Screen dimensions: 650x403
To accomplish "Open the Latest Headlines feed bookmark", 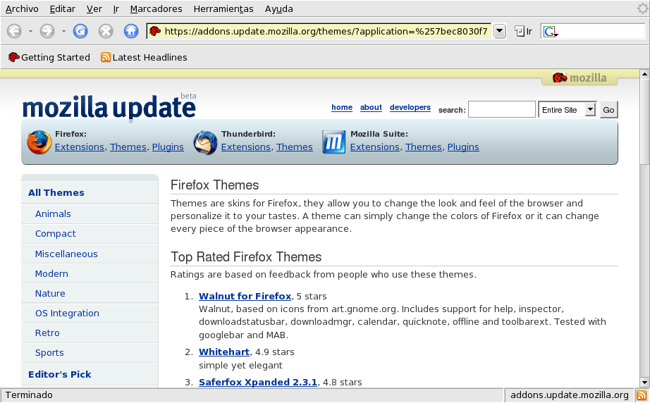I will point(144,58).
